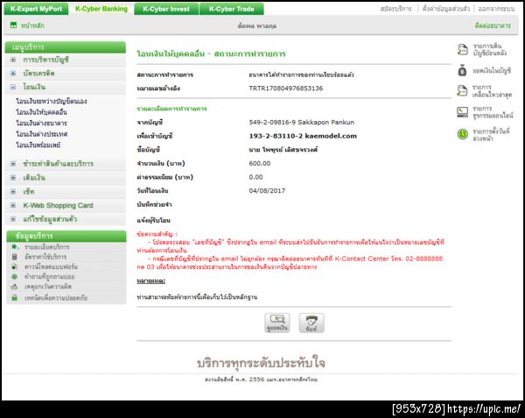Open the K-Expert MyPort tab
The image size is (525, 418).
pos(36,9)
